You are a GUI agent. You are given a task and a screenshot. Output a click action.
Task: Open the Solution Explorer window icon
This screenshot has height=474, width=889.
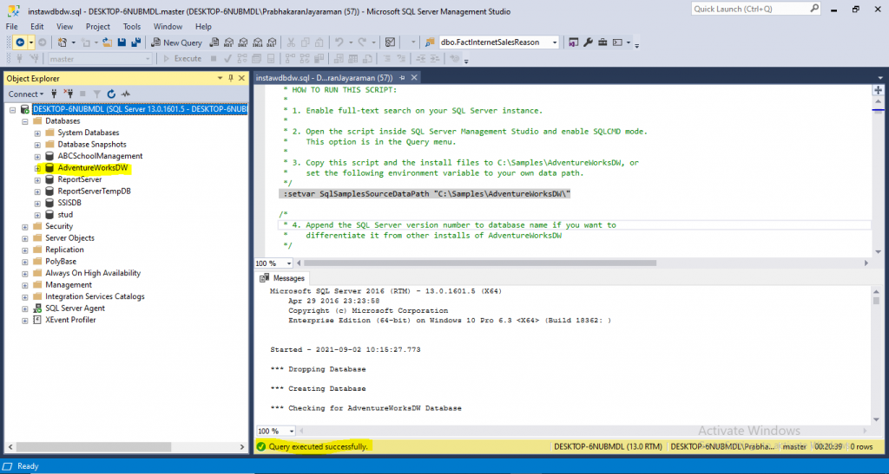[x=573, y=42]
